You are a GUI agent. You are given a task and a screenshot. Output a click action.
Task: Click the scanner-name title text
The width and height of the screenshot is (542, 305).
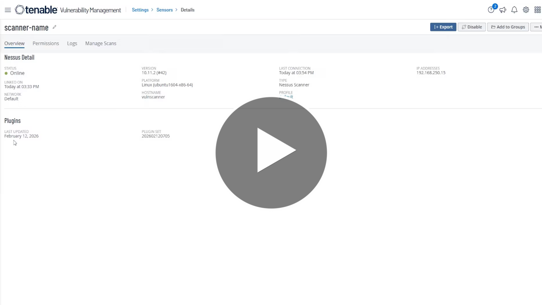(x=26, y=28)
